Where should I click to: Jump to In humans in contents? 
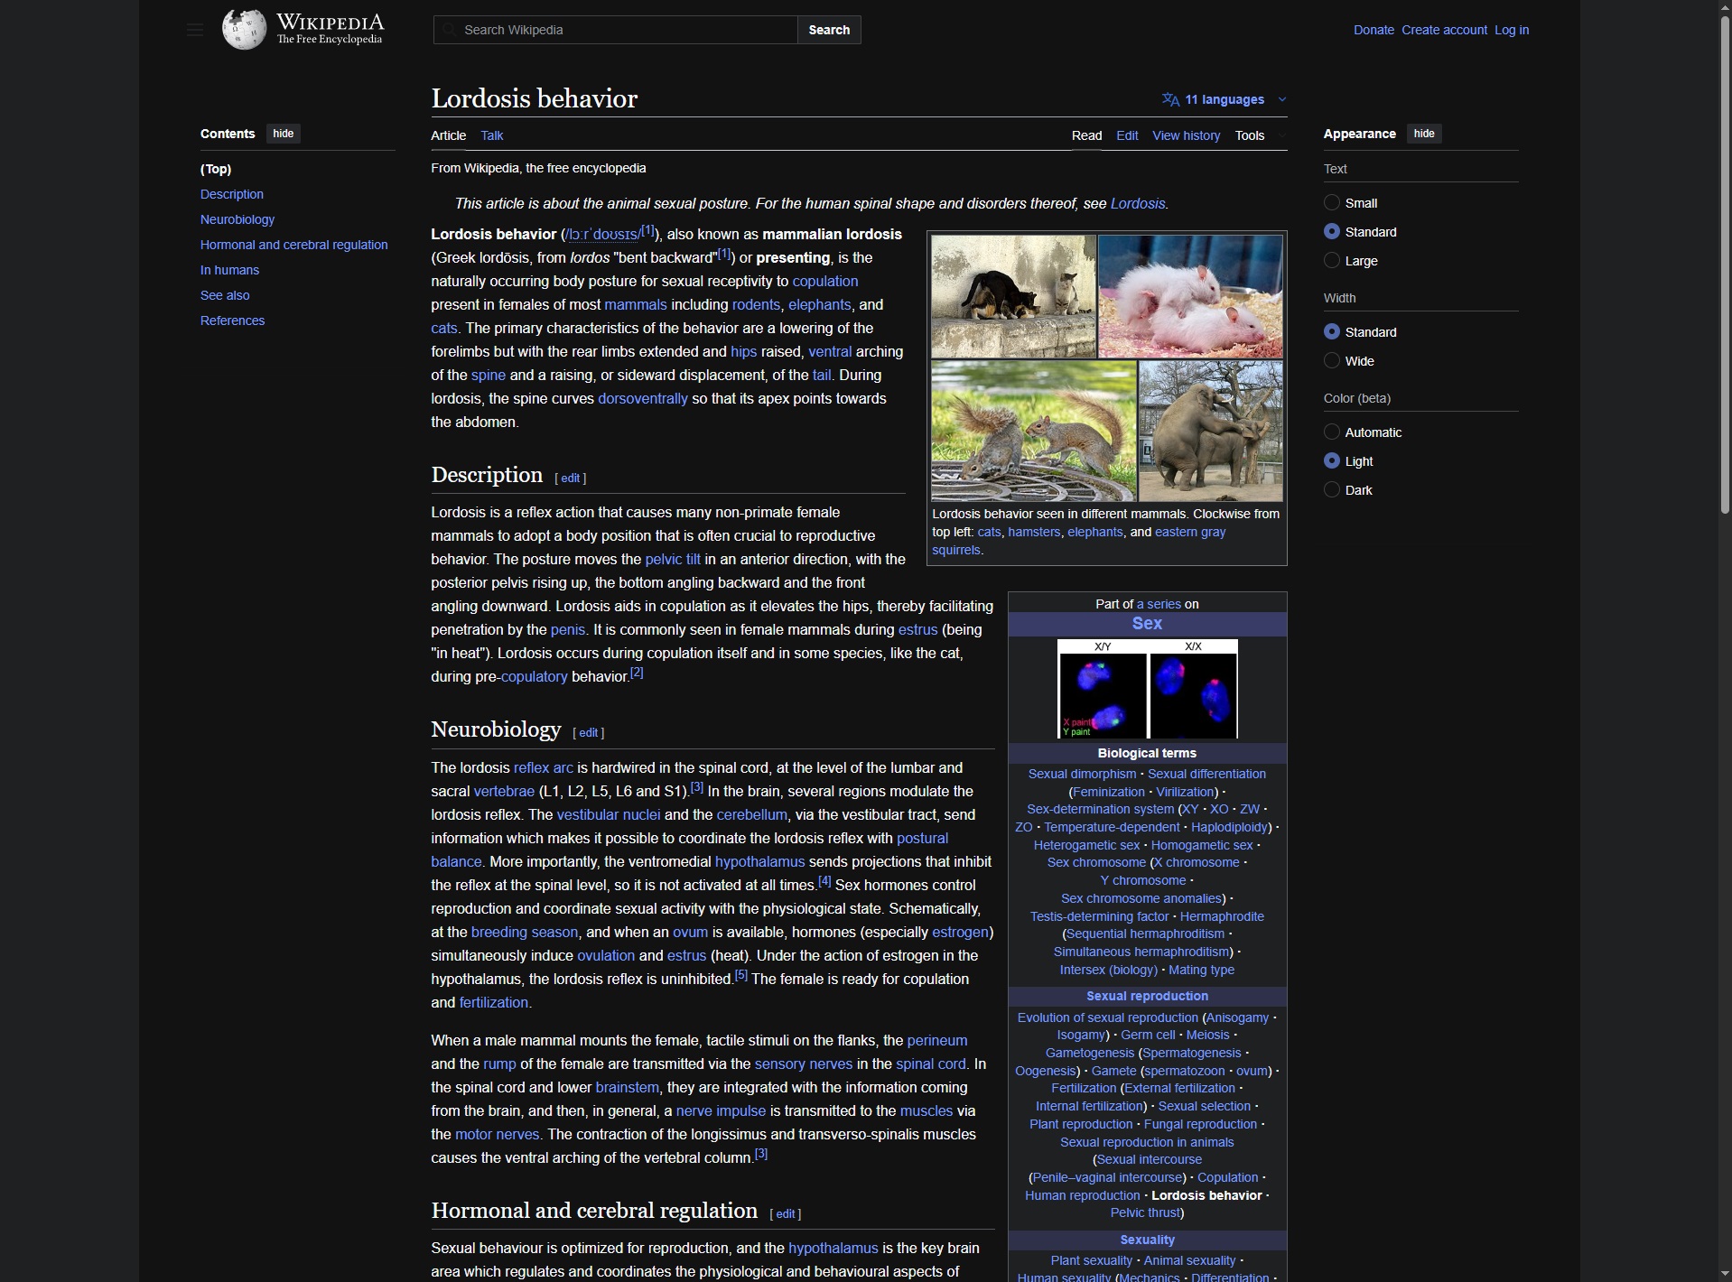(x=229, y=270)
